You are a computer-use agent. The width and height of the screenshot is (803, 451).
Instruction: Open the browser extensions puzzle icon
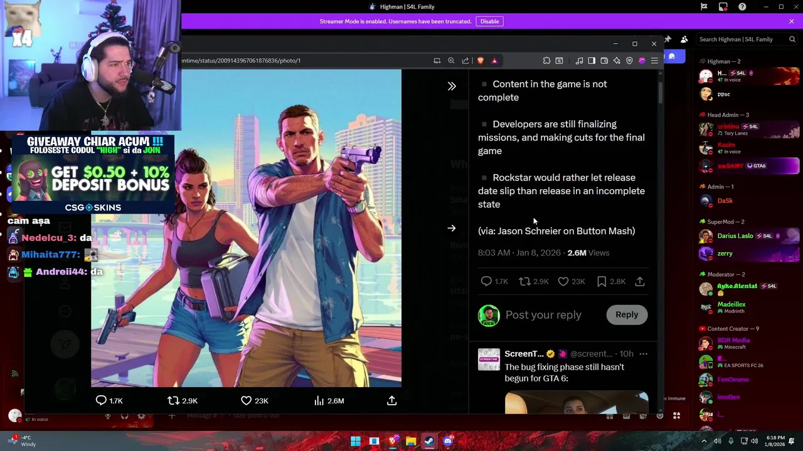[x=546, y=61]
